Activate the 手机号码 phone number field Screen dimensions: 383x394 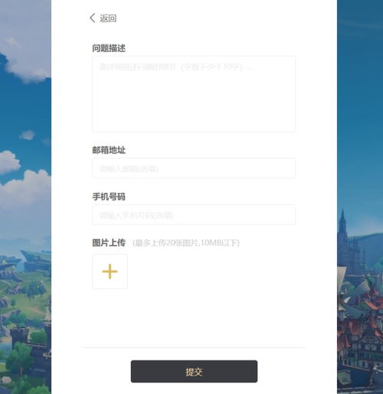point(194,215)
